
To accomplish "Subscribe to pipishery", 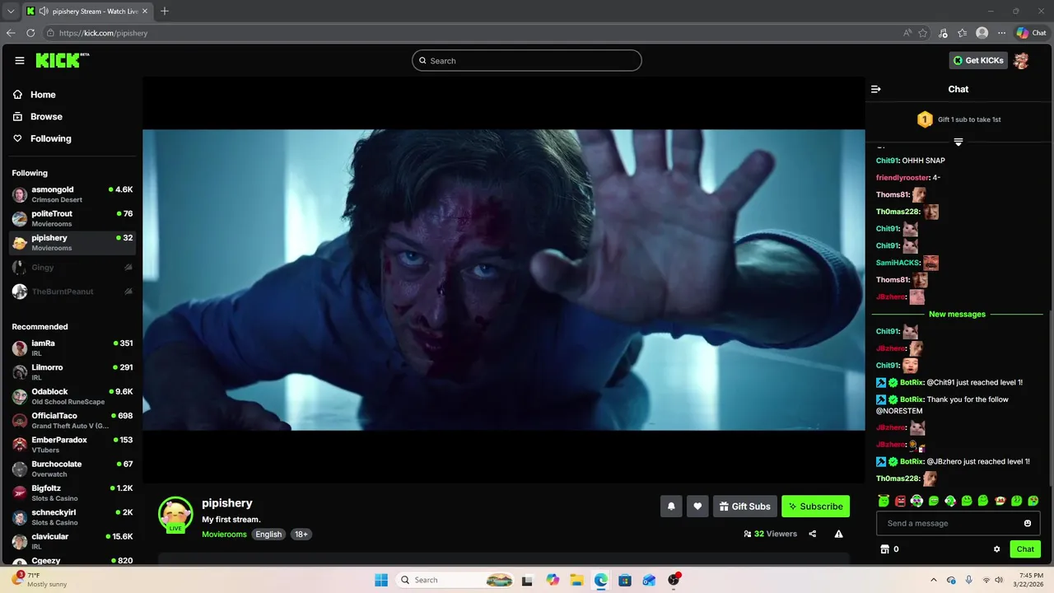I will coord(815,507).
